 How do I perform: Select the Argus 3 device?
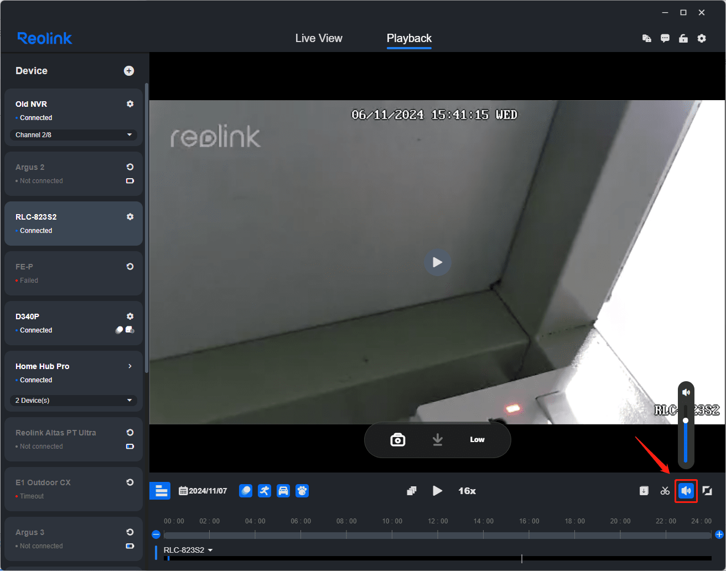coord(74,539)
